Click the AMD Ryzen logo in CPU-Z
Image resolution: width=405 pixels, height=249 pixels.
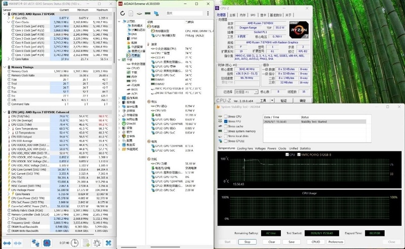click(x=299, y=30)
